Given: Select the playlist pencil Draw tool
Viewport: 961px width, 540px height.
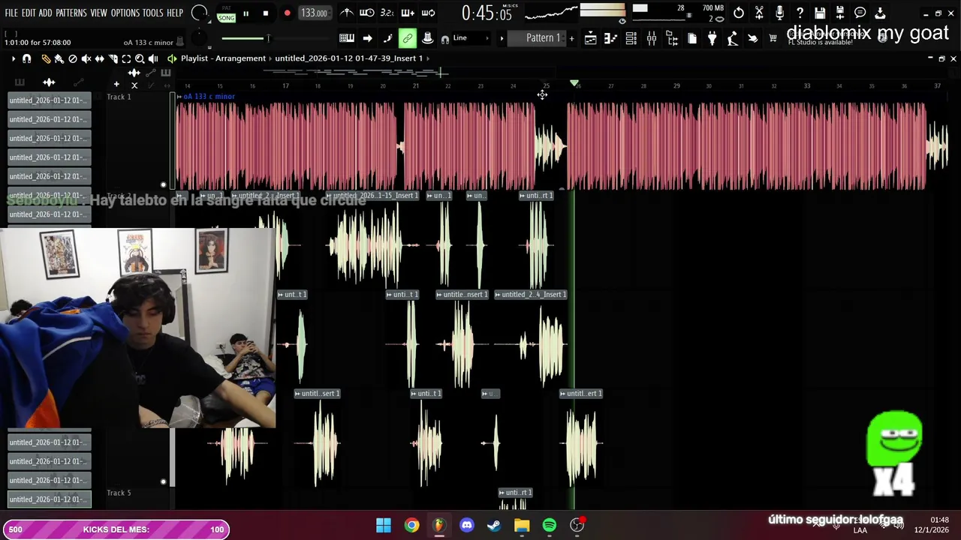Looking at the screenshot, I should coord(46,58).
